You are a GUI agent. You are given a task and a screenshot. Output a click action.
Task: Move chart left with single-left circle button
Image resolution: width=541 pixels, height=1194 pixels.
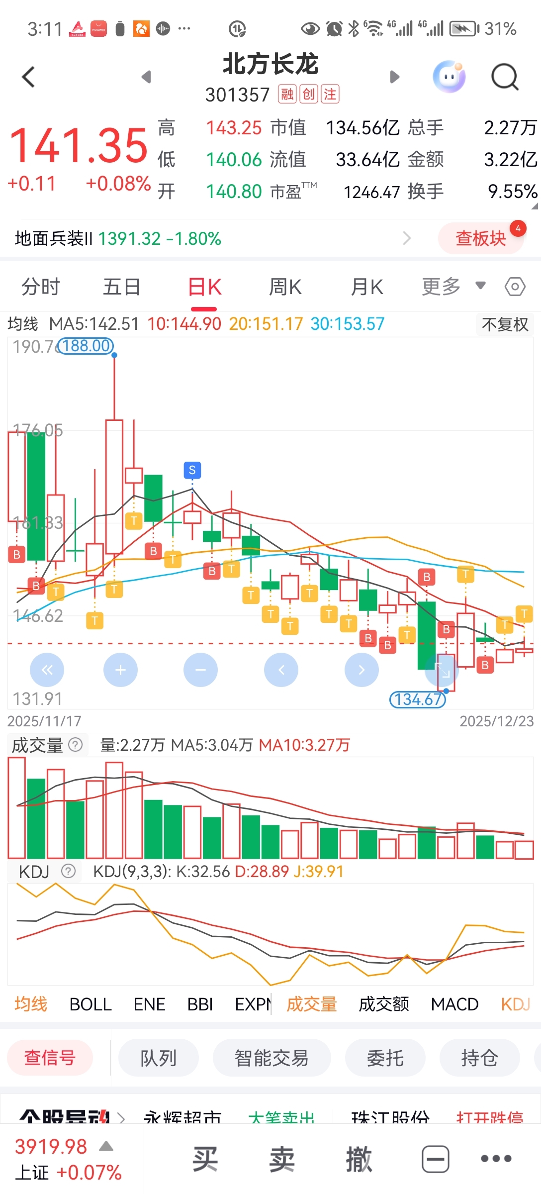281,670
